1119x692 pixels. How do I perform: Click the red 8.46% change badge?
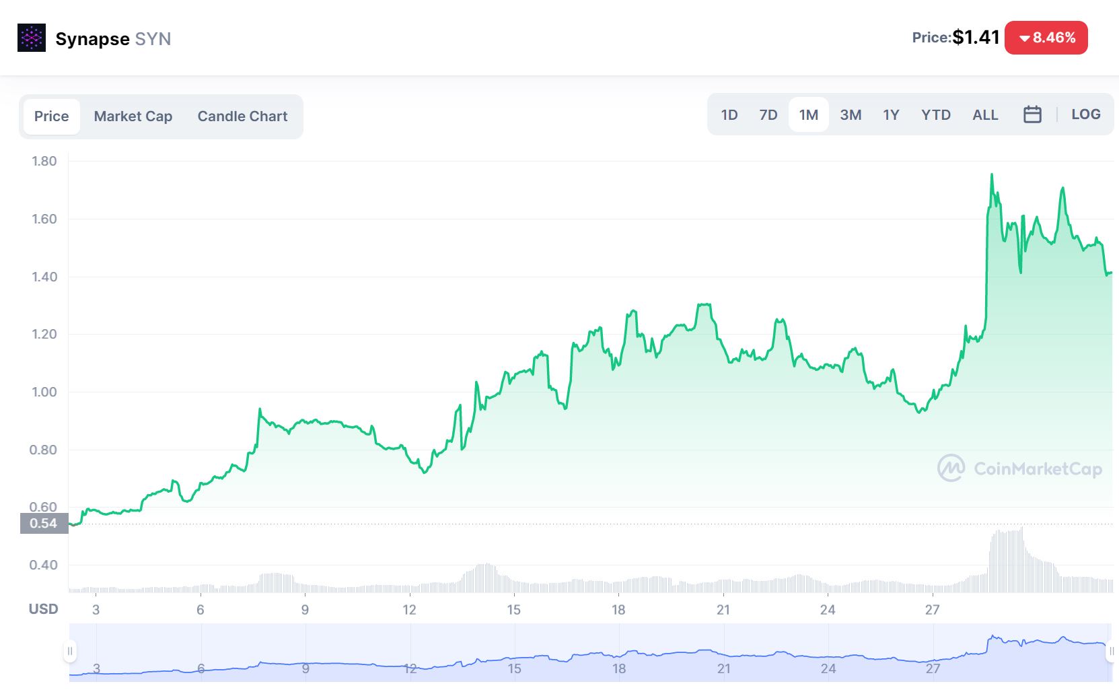pos(1046,38)
